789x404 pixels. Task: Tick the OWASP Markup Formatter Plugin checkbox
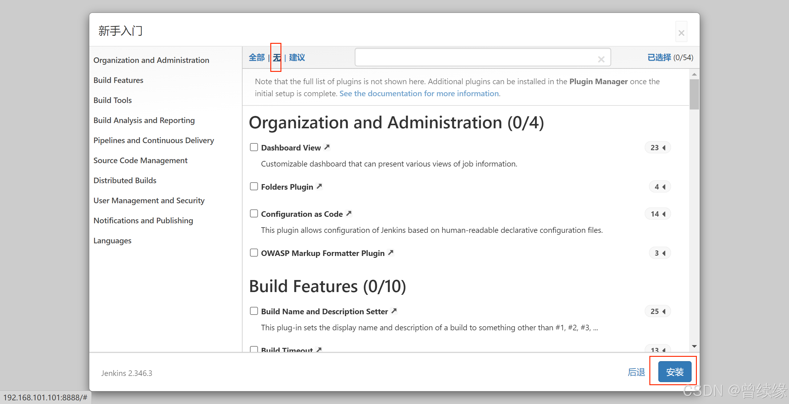click(254, 253)
